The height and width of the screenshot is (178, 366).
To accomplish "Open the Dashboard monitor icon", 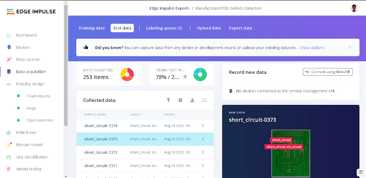I will pos(9,36).
